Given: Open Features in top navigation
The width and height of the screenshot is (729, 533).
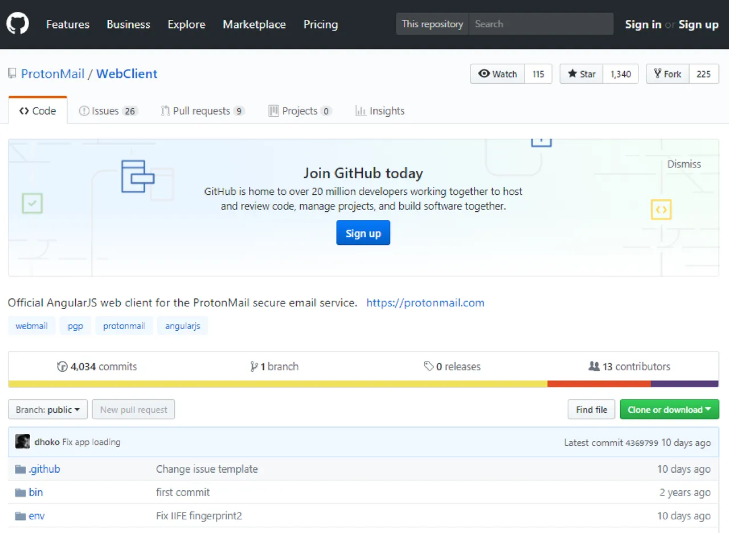Looking at the screenshot, I should (x=68, y=24).
